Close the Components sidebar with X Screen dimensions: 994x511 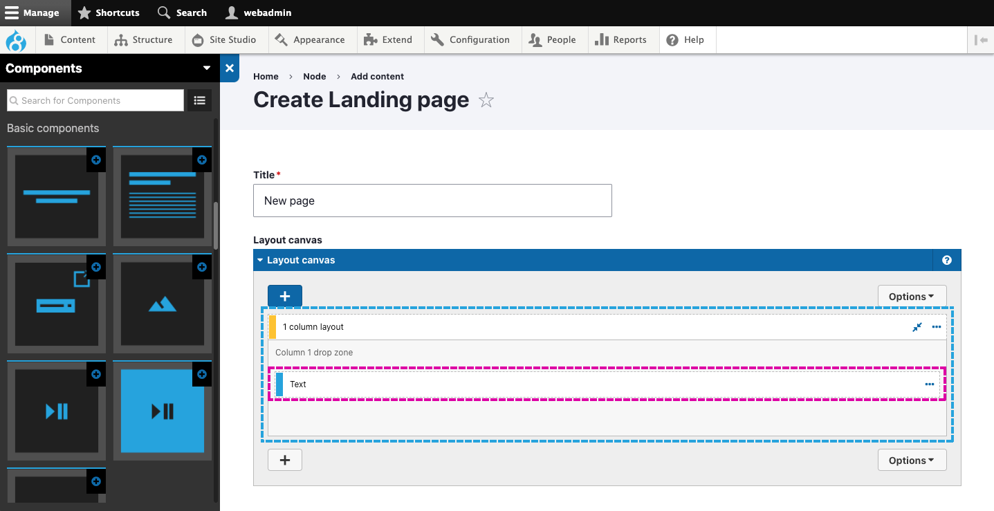(230, 68)
